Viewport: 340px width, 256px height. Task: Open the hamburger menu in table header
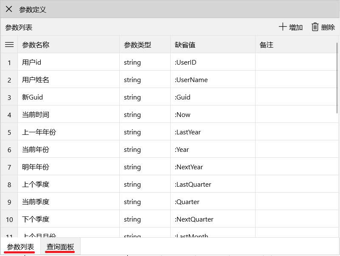pos(9,45)
